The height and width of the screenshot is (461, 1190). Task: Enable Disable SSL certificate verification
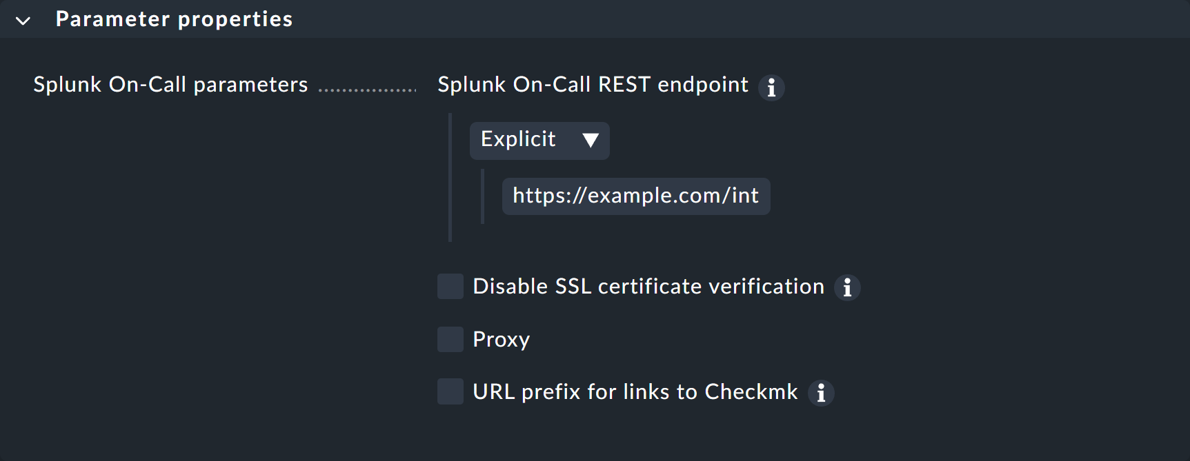click(x=450, y=287)
